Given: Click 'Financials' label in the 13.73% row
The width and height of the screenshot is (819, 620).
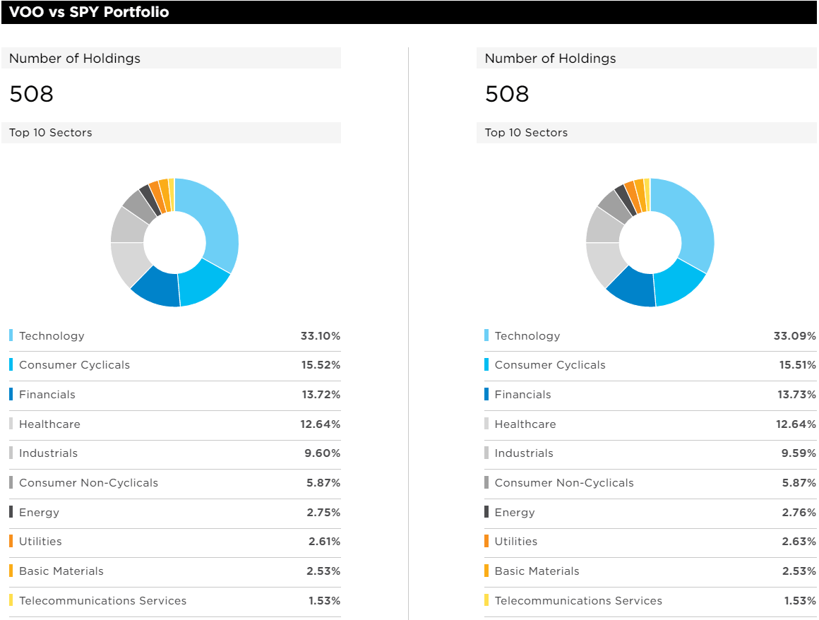Looking at the screenshot, I should click(523, 395).
